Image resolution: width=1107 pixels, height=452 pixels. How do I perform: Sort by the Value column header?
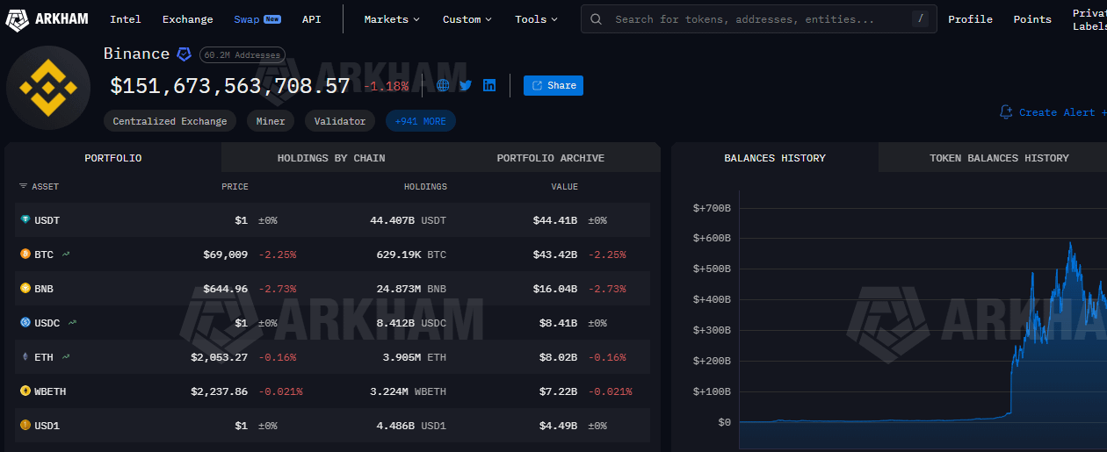click(x=565, y=187)
